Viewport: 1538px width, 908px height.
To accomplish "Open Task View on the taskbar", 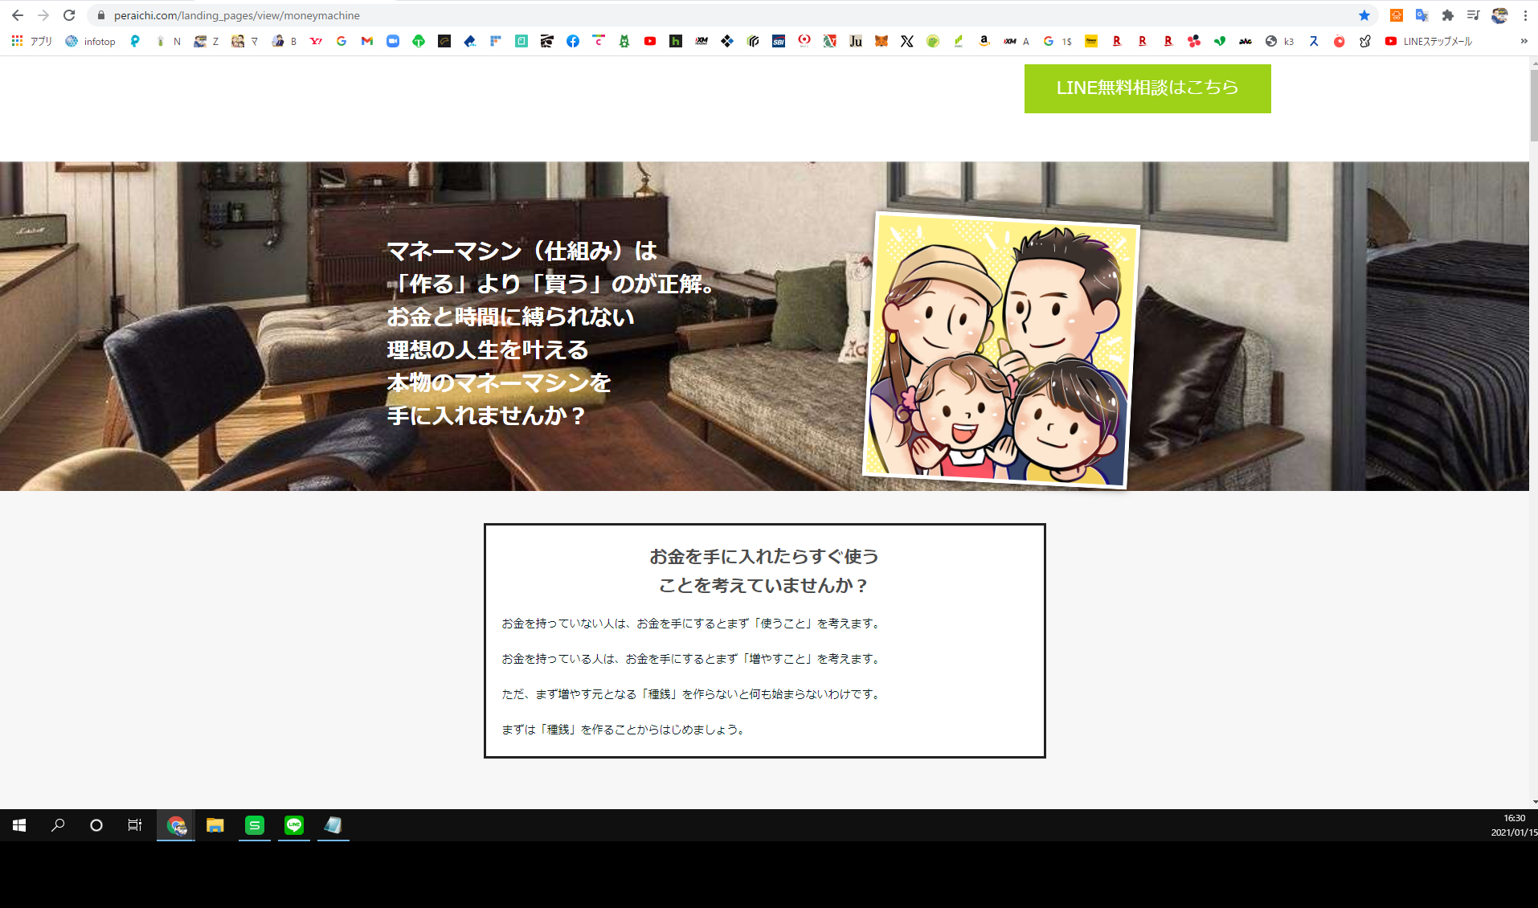I will pyautogui.click(x=135, y=825).
